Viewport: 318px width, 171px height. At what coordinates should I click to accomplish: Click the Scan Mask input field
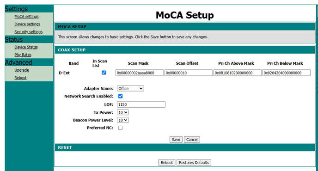click(140, 73)
